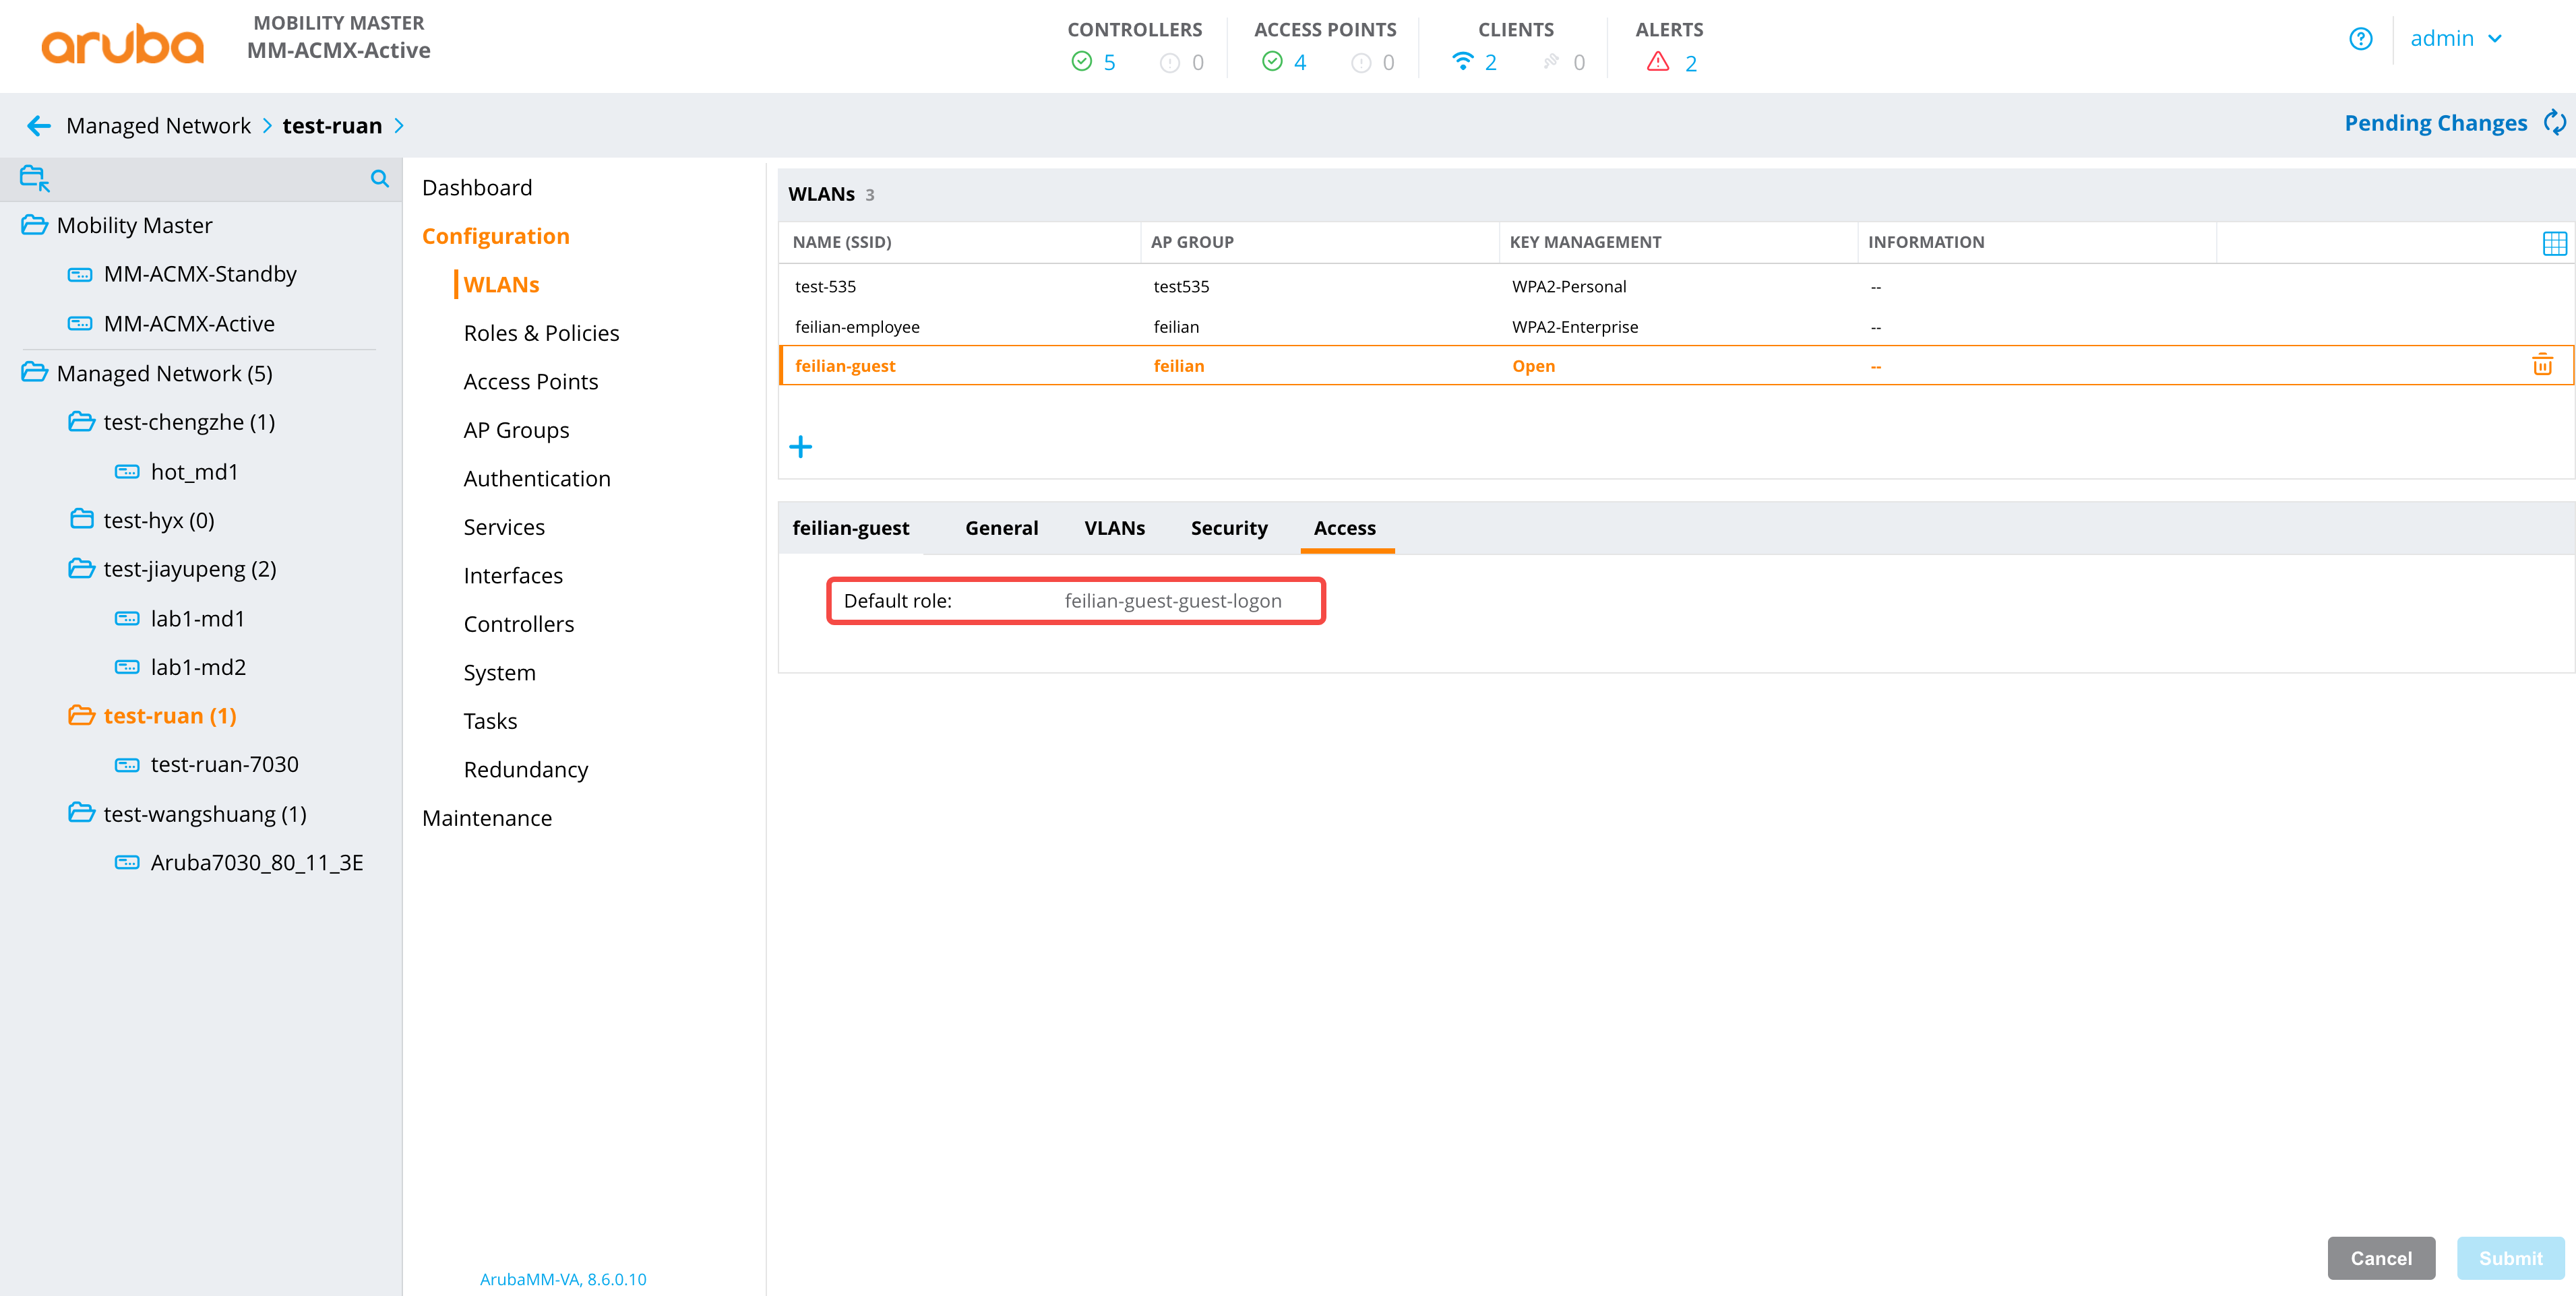Switch to the General tab
Screen dimensions: 2576x1296
pyautogui.click(x=1001, y=527)
